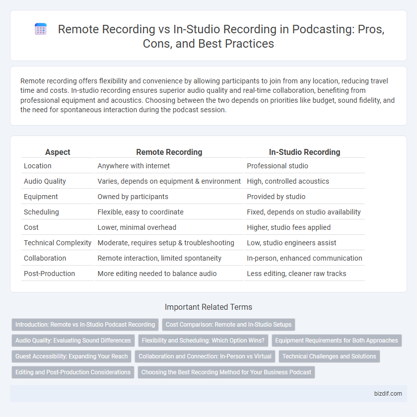Open 'Equipment Requirements for Both Approaches' tag
The height and width of the screenshot is (417, 417).
[x=337, y=341]
